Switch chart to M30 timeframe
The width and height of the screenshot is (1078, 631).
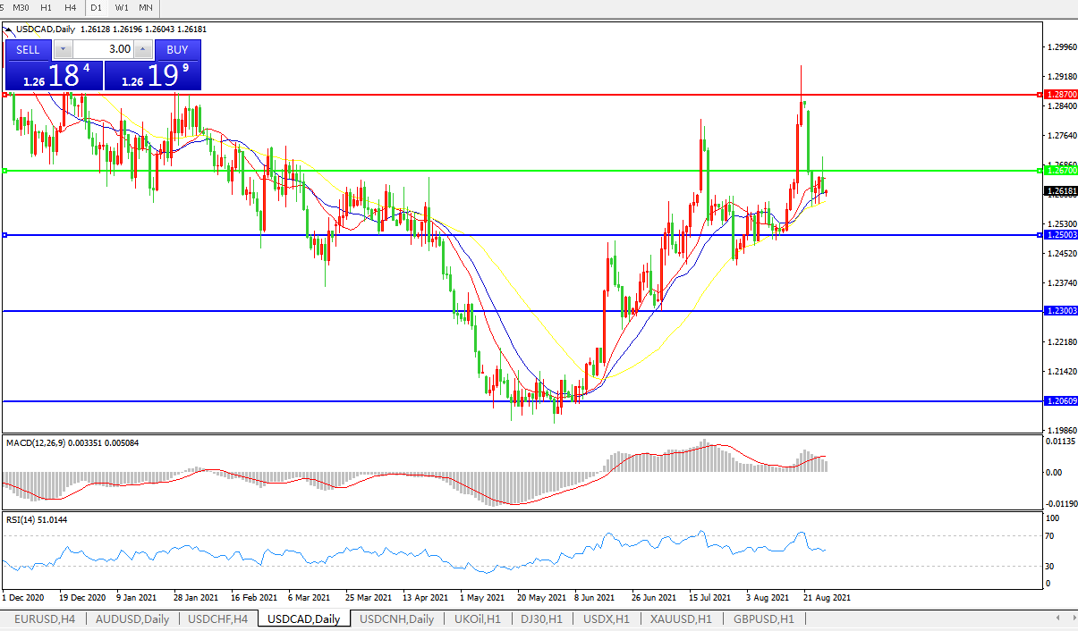[21, 7]
